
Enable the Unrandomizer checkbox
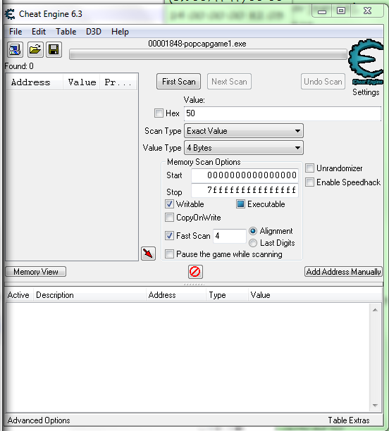pyautogui.click(x=309, y=168)
